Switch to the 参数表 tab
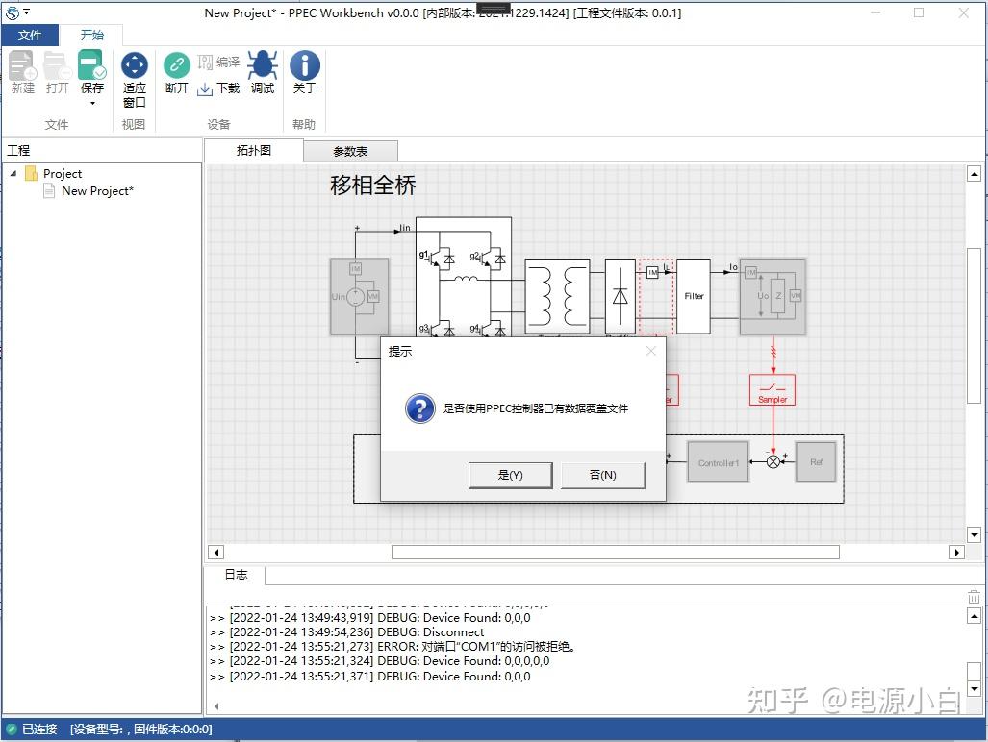The height and width of the screenshot is (742, 988). [350, 152]
